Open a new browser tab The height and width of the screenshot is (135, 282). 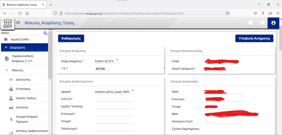tap(51, 5)
